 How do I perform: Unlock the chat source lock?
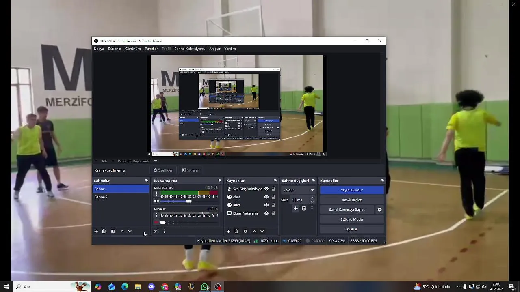pos(273,197)
